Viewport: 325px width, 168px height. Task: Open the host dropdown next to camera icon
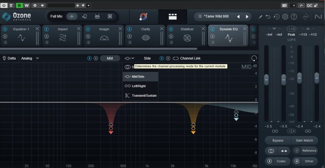[293, 6]
